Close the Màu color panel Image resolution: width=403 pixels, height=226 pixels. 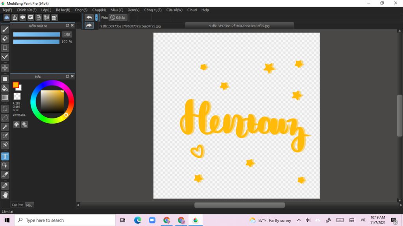point(72,76)
